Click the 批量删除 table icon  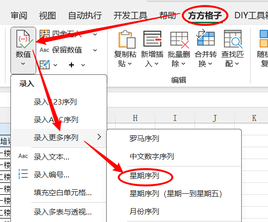(x=180, y=40)
